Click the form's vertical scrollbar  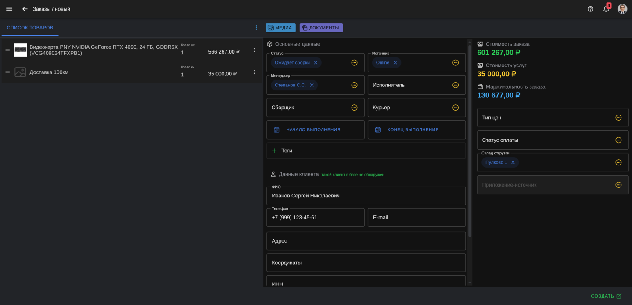(470, 140)
